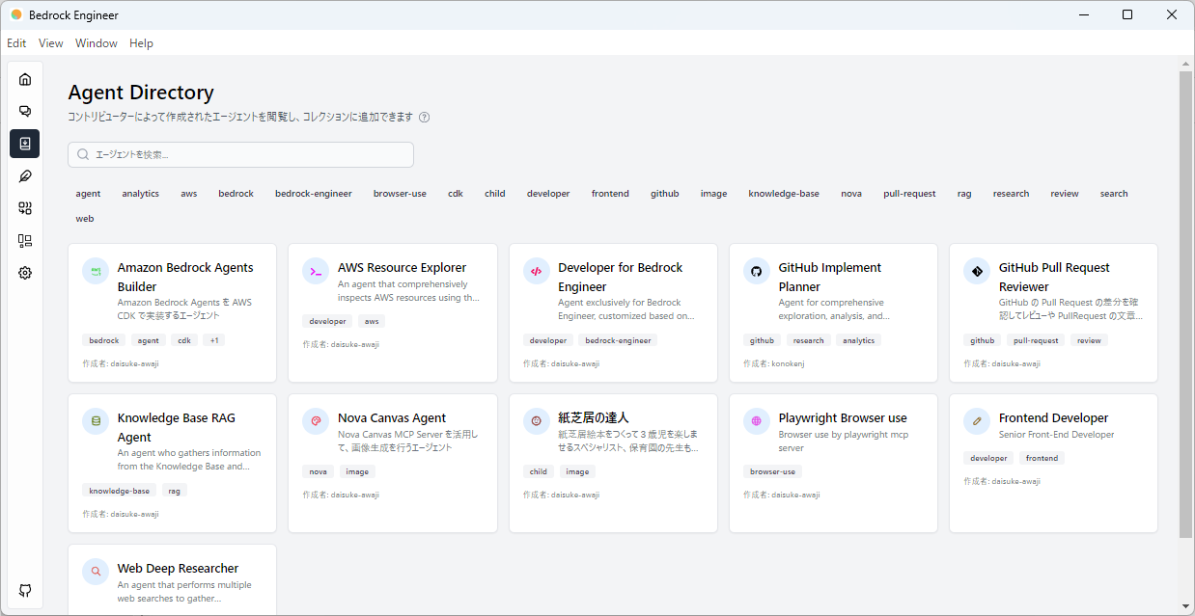Open the Window menu
Image resolution: width=1195 pixels, height=616 pixels.
pos(97,43)
